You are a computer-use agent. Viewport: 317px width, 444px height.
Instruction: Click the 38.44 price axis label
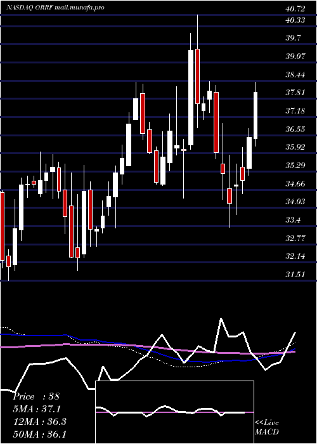pos(295,75)
